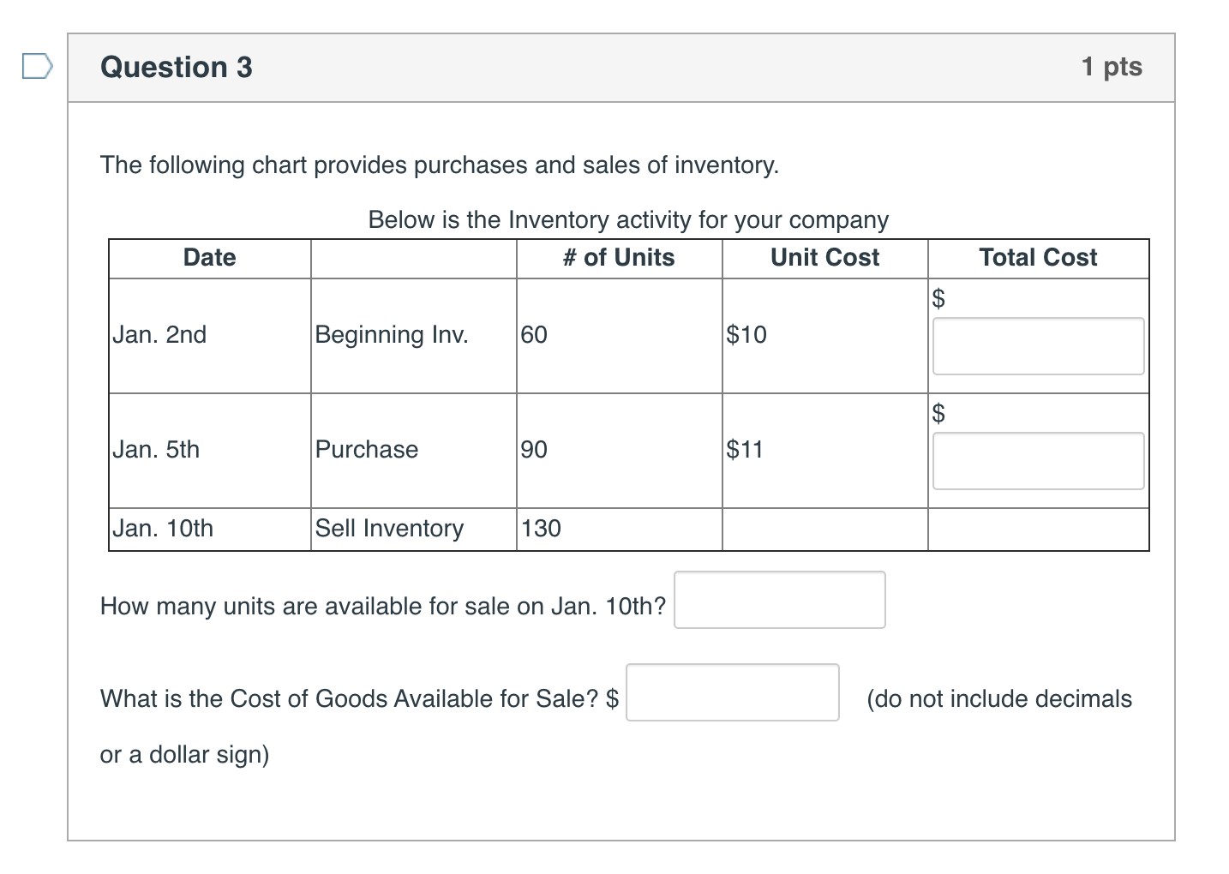This screenshot has height=874, width=1229.
Task: Select the Total Cost column header
Action: tap(1038, 258)
